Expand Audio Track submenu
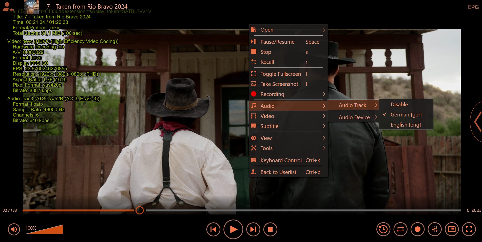 [x=353, y=105]
